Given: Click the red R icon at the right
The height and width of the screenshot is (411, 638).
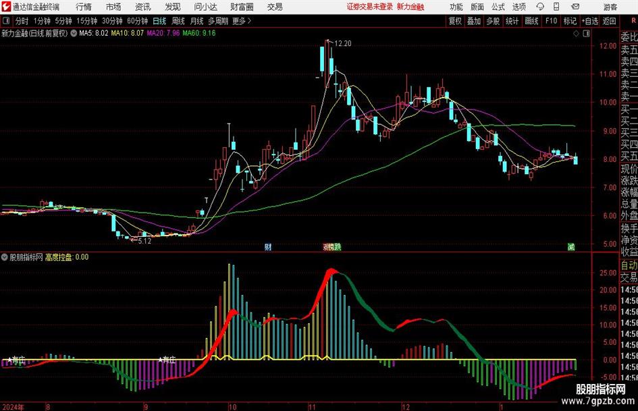Looking at the screenshot, I should pyautogui.click(x=633, y=20).
